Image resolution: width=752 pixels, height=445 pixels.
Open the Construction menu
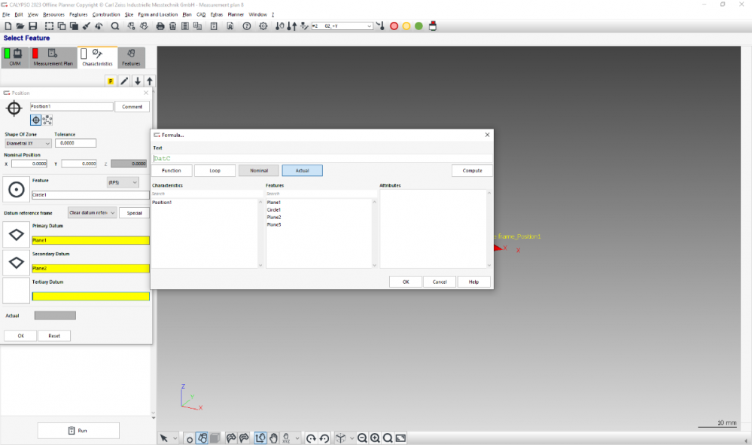coord(106,14)
